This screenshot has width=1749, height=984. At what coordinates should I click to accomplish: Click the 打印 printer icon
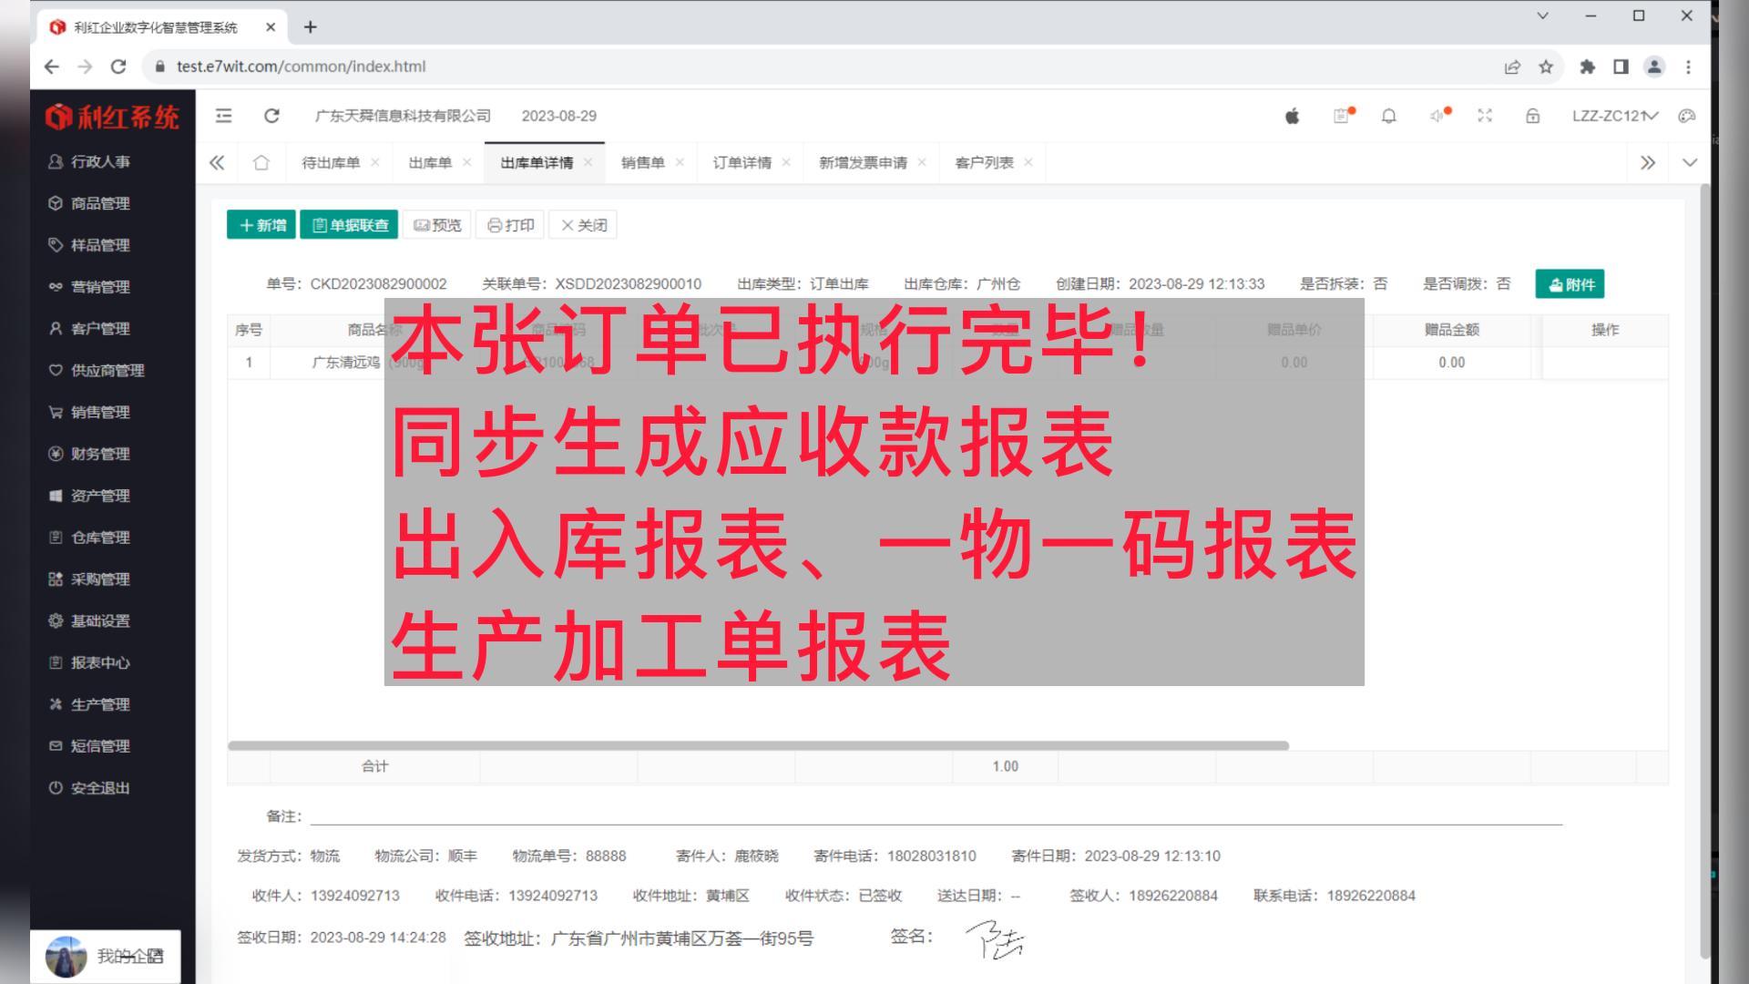(495, 225)
